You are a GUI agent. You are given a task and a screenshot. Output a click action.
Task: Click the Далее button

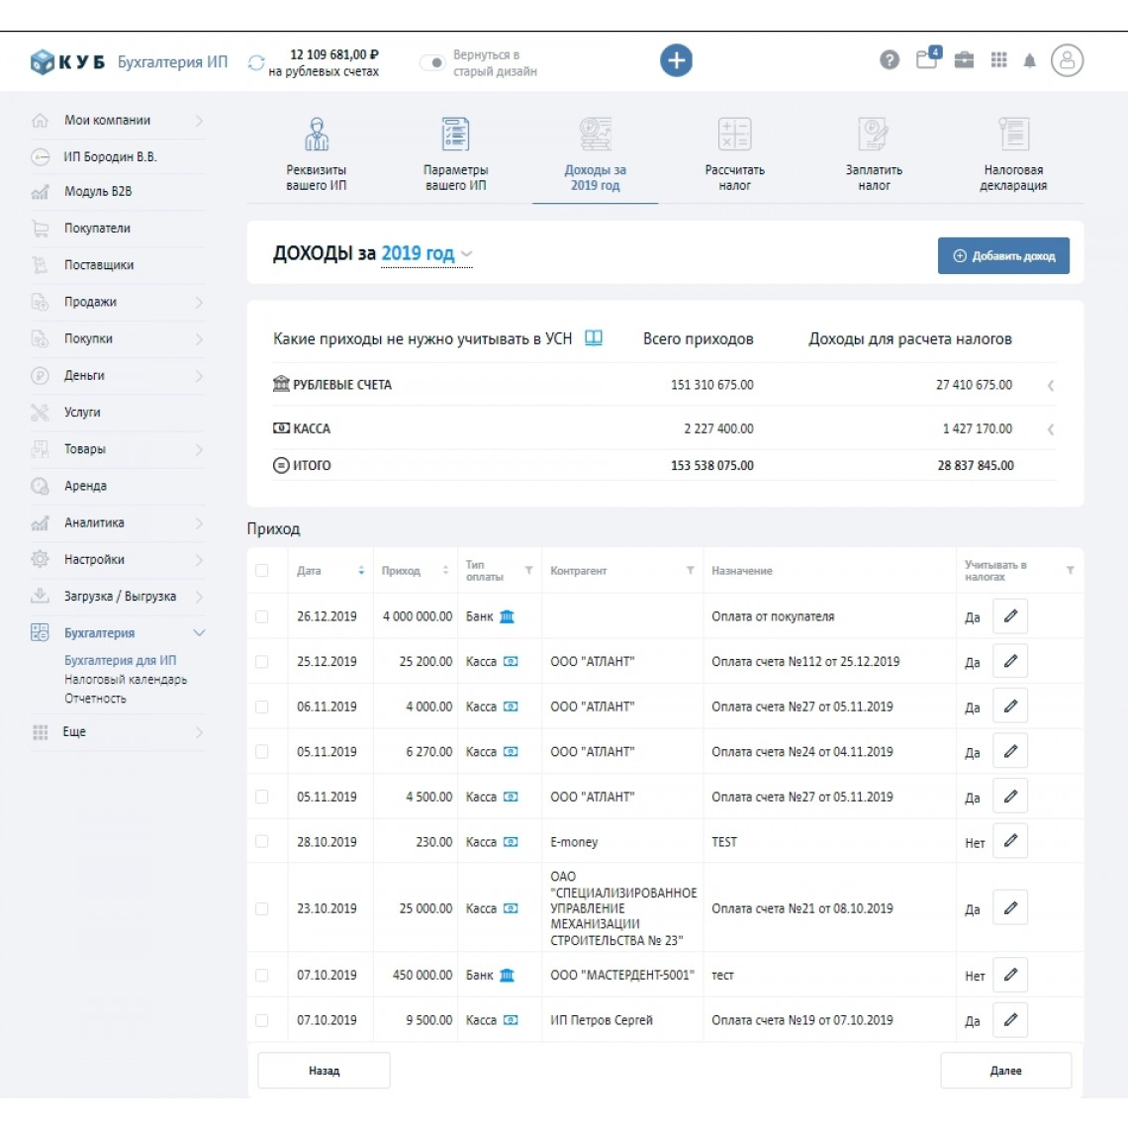(x=1005, y=1071)
